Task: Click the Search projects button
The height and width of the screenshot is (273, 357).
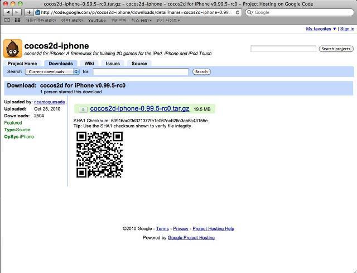Action: pyautogui.click(x=336, y=49)
